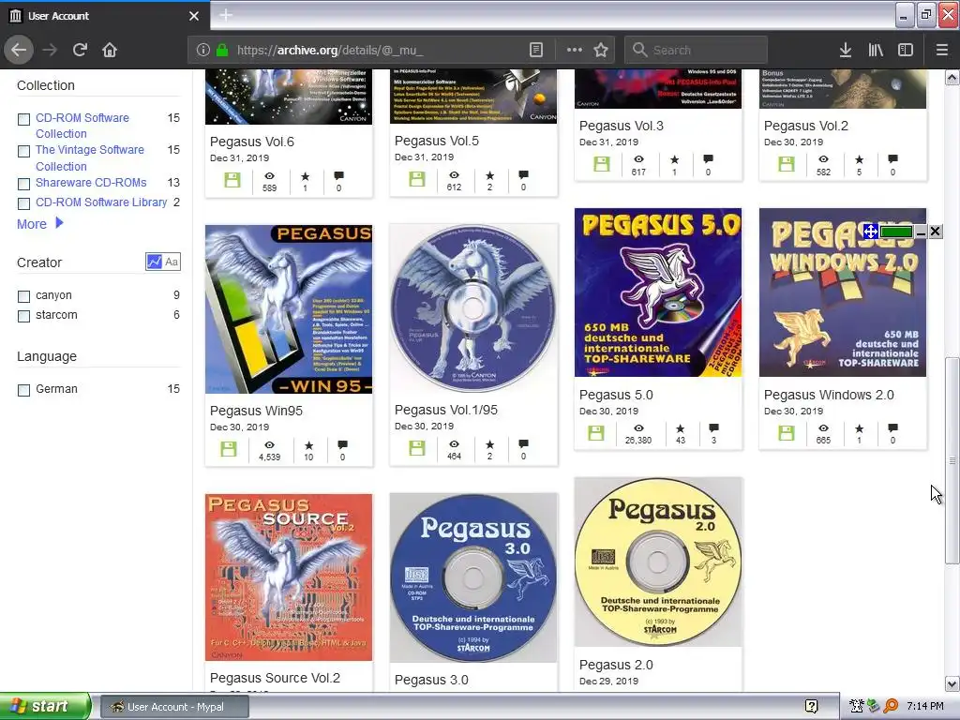Open the CD-ROM Software Library link
This screenshot has height=720, width=960.
pyautogui.click(x=101, y=202)
